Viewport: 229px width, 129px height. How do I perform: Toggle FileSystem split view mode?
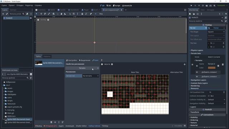click(x=31, y=74)
